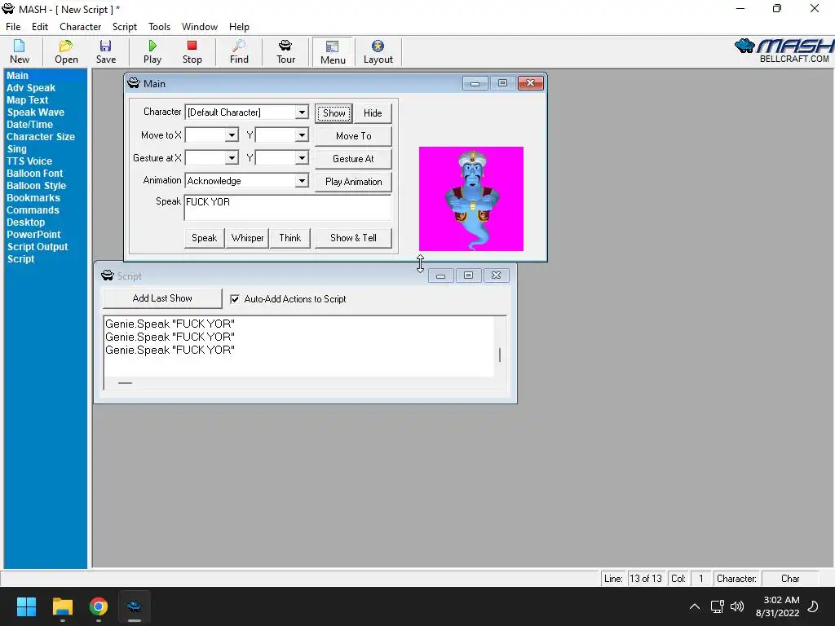
Task: Toggle Auto-Add Actions to Script checkbox
Action: [234, 299]
